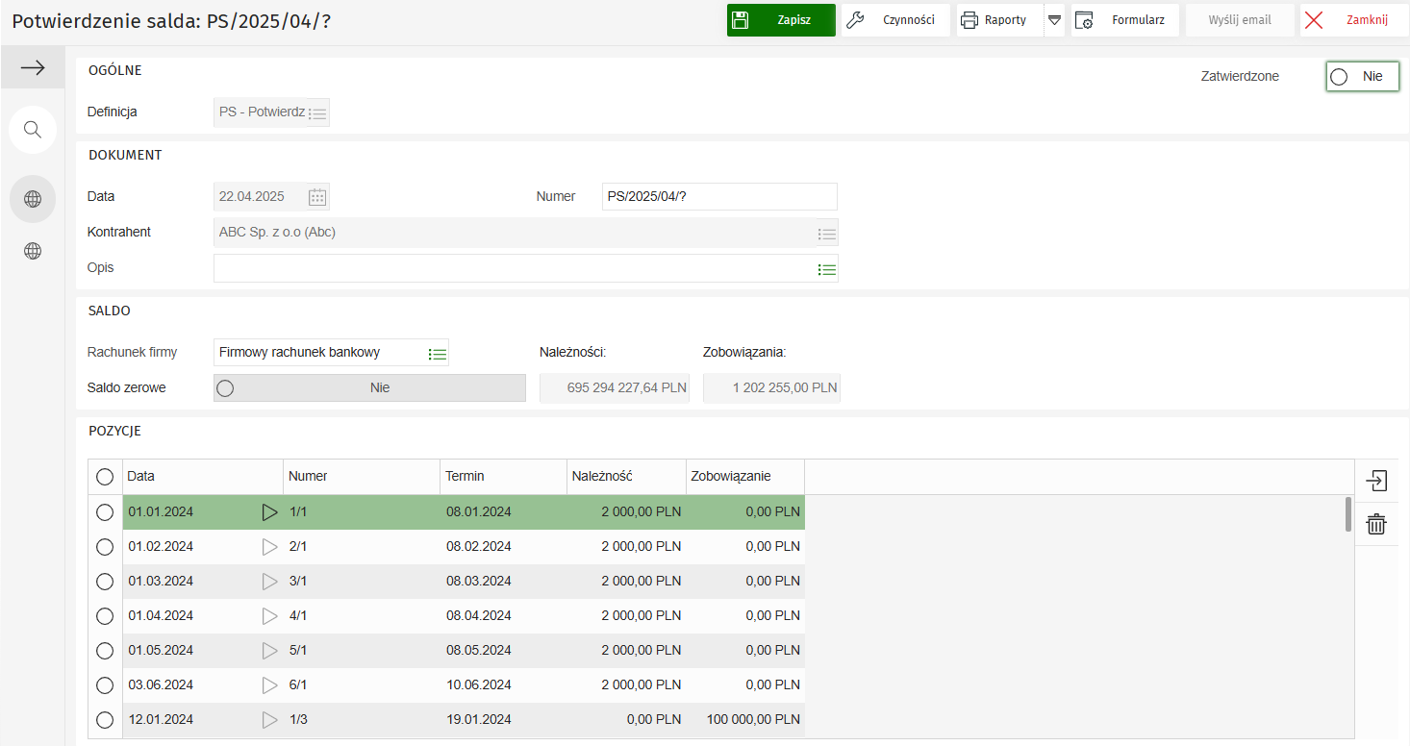Sort the table by Termin column header

pyautogui.click(x=502, y=477)
